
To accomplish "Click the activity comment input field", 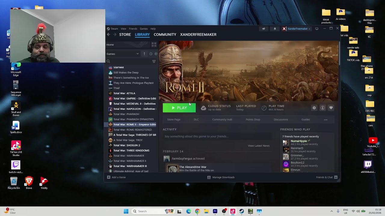I will coord(217,136).
